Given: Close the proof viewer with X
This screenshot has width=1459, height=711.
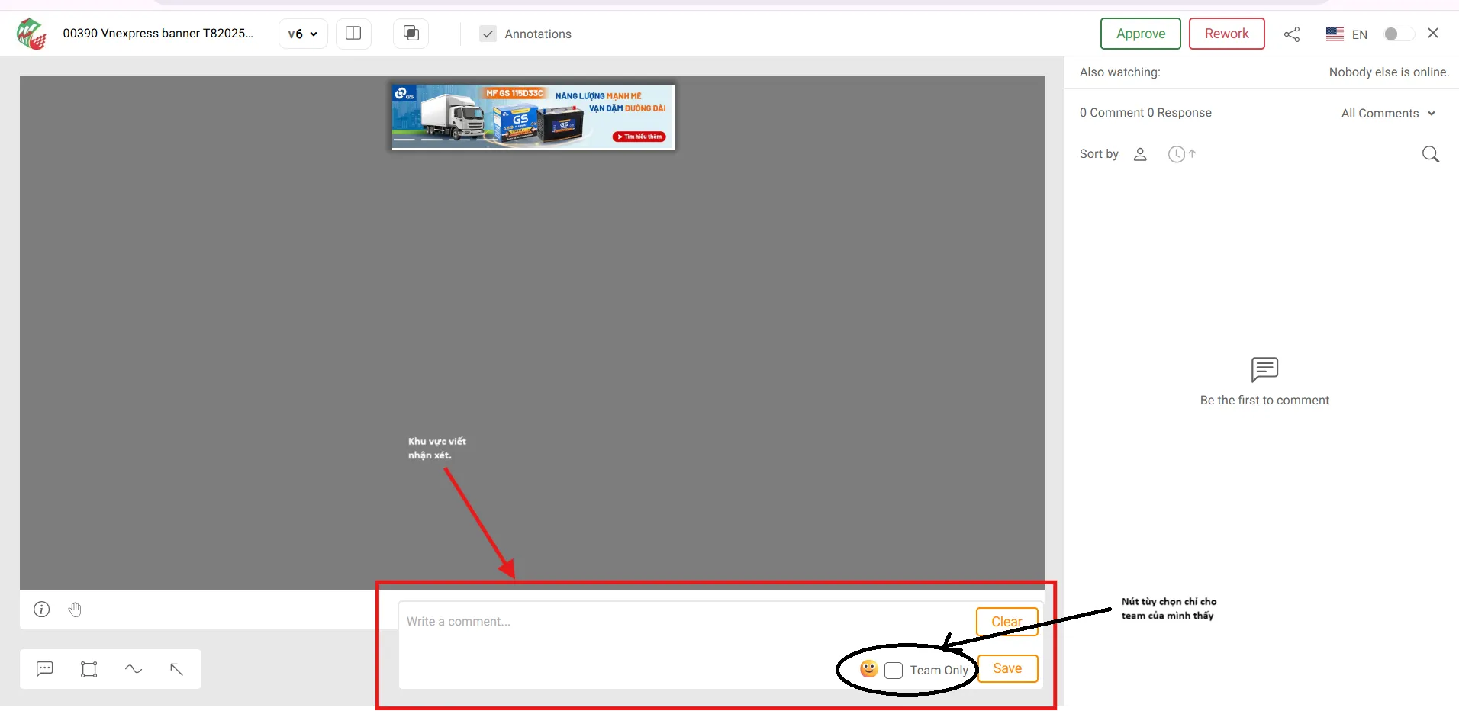Looking at the screenshot, I should [x=1433, y=33].
